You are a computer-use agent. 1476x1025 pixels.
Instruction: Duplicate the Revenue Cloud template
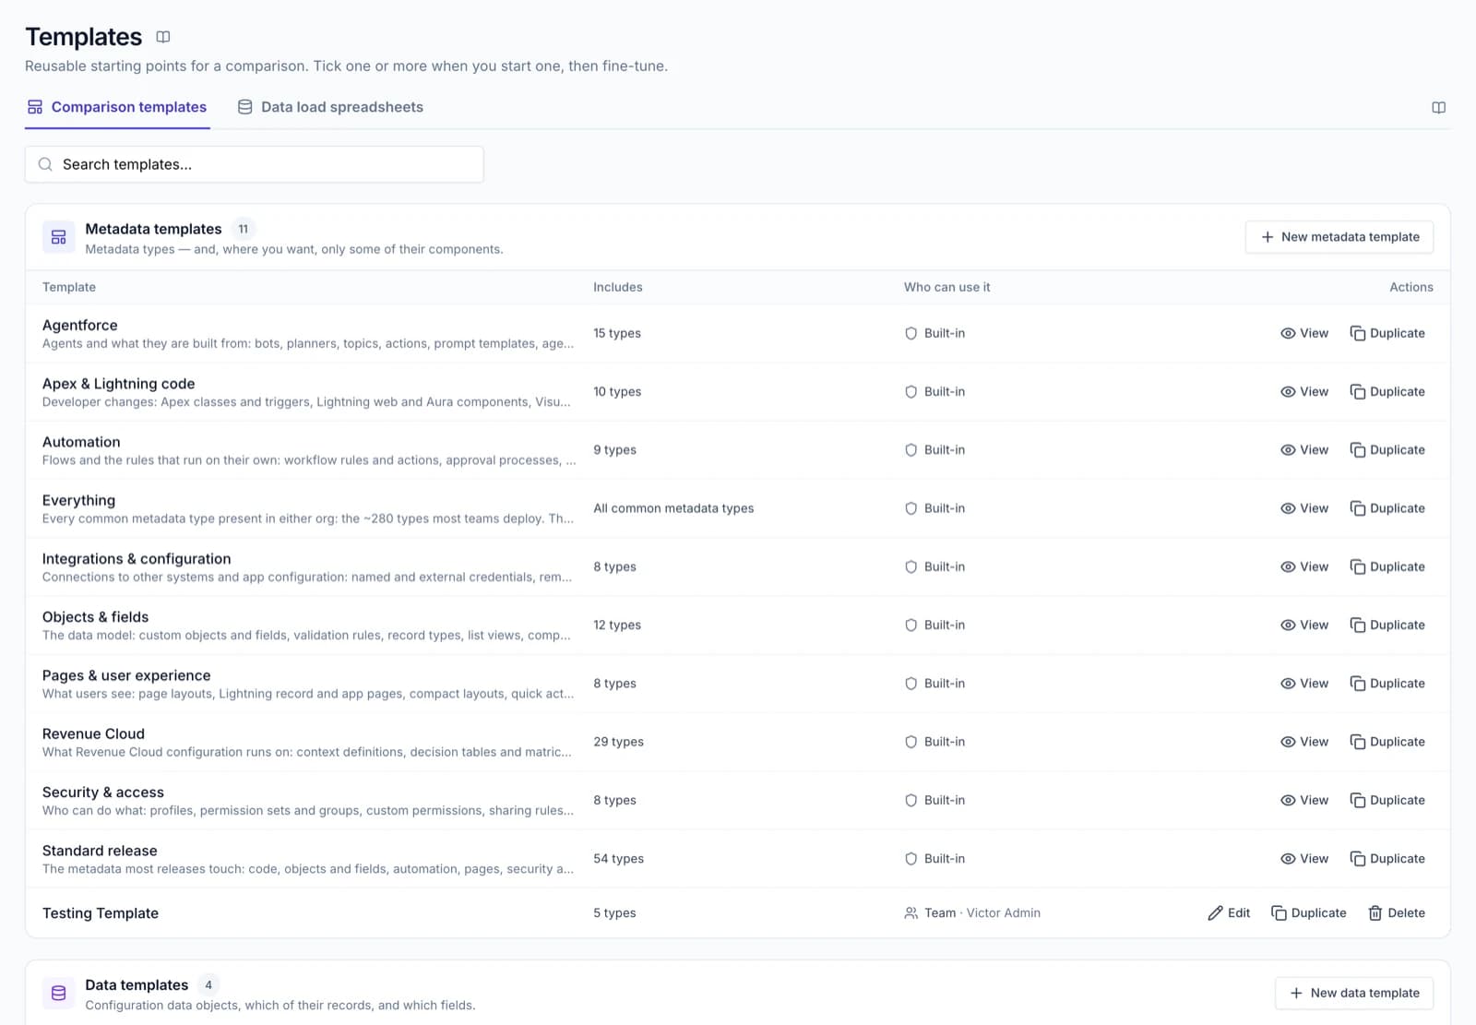(x=1387, y=742)
